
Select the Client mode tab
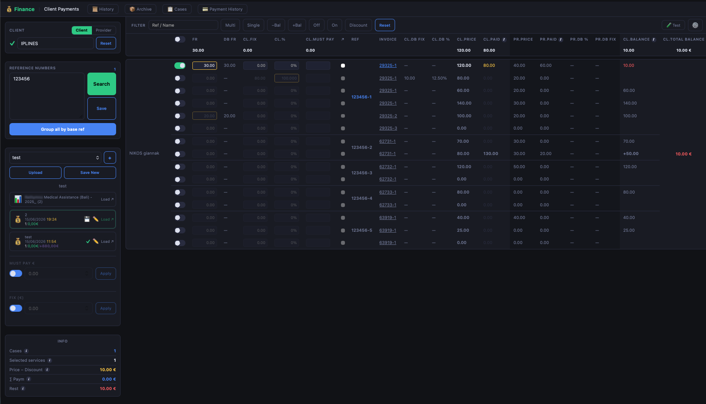[x=82, y=30]
